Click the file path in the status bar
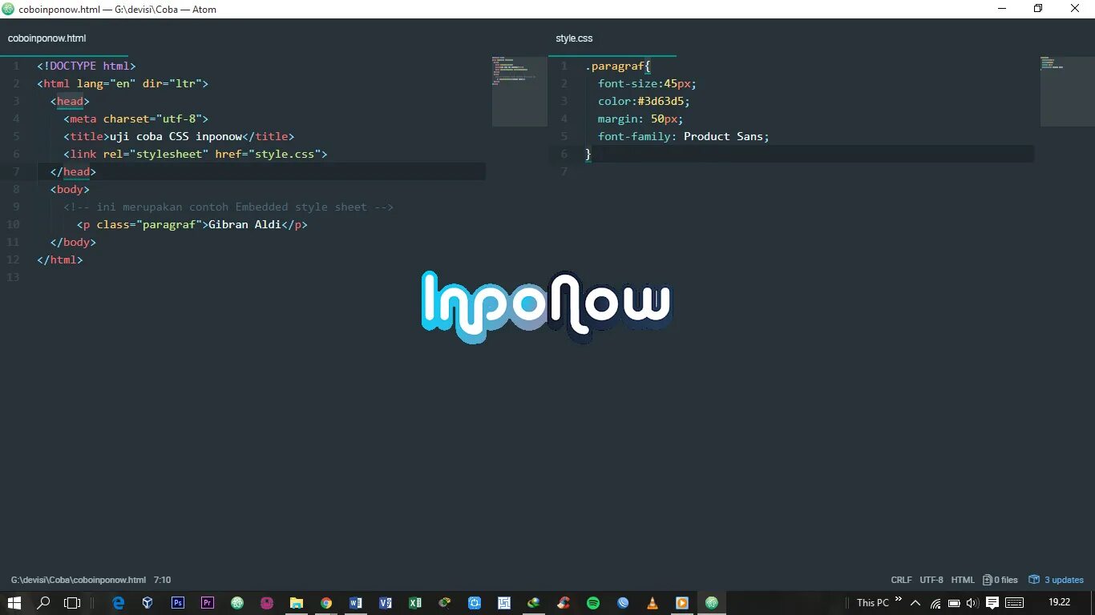The image size is (1095, 615). 79,580
